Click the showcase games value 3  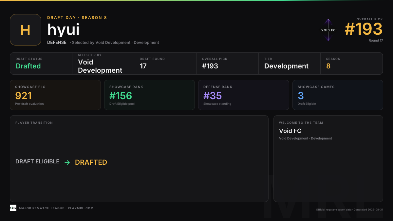pos(301,96)
